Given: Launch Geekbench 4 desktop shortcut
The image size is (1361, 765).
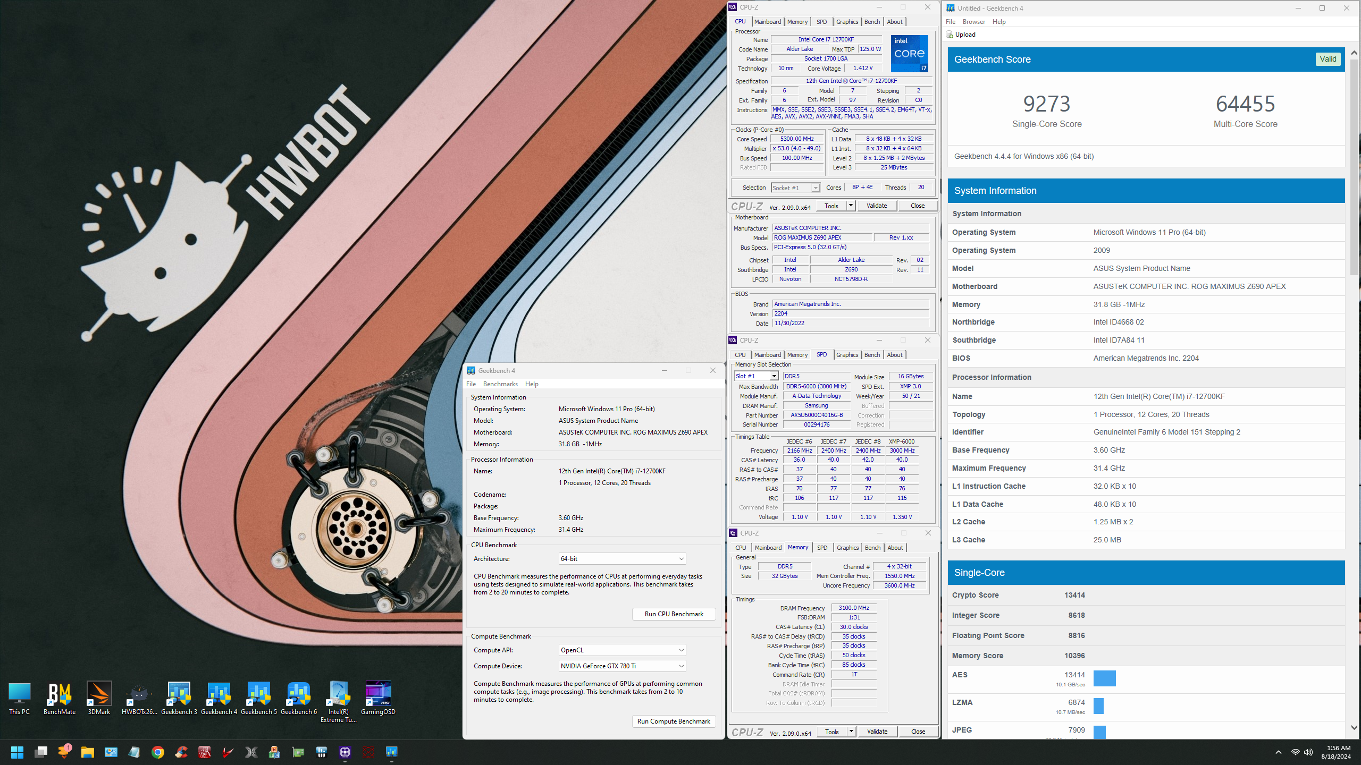Looking at the screenshot, I should pyautogui.click(x=219, y=699).
